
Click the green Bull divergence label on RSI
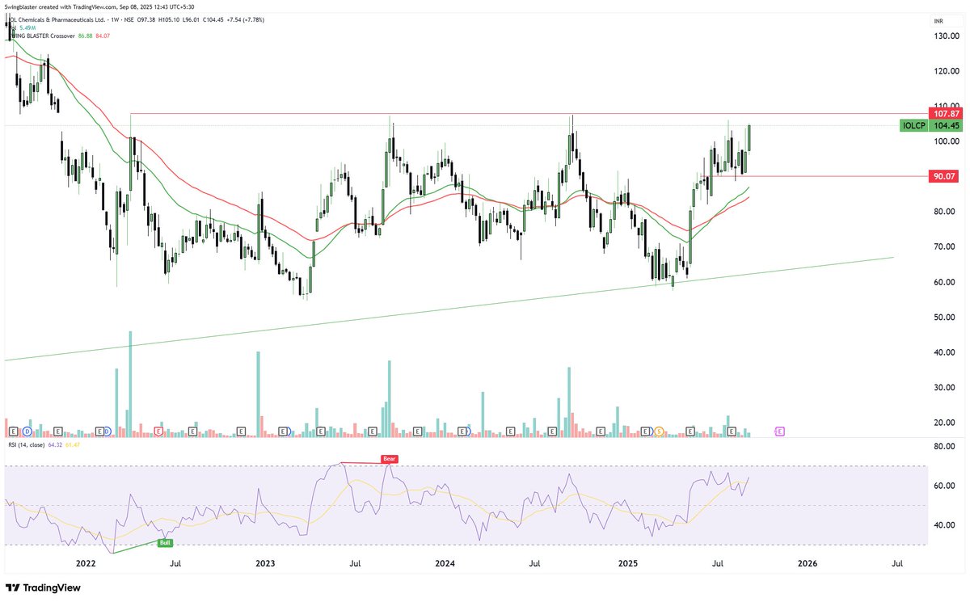[164, 544]
